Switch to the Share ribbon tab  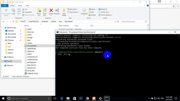point(20,6)
